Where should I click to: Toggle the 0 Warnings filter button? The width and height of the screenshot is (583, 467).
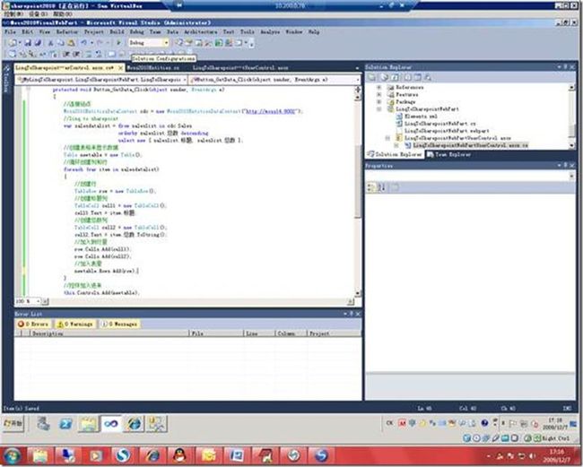pyautogui.click(x=74, y=324)
